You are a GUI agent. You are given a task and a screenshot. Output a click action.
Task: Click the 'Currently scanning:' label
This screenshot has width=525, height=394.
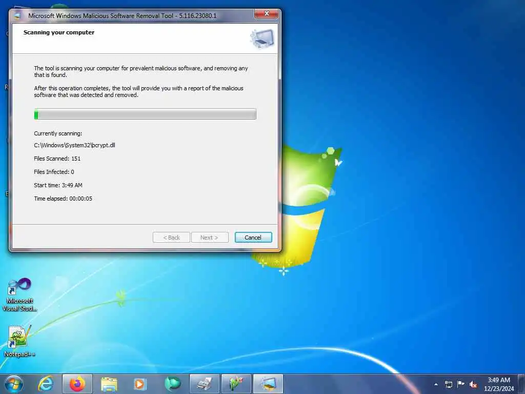pyautogui.click(x=58, y=133)
